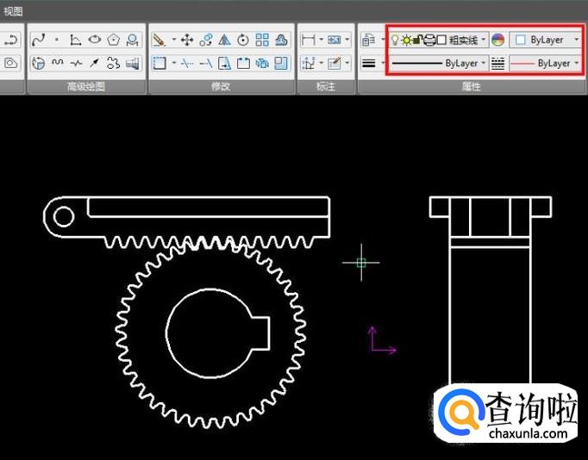Screen dimensions: 588x460
Task: Click the layer color square next to 粗实线
Action: [x=441, y=40]
